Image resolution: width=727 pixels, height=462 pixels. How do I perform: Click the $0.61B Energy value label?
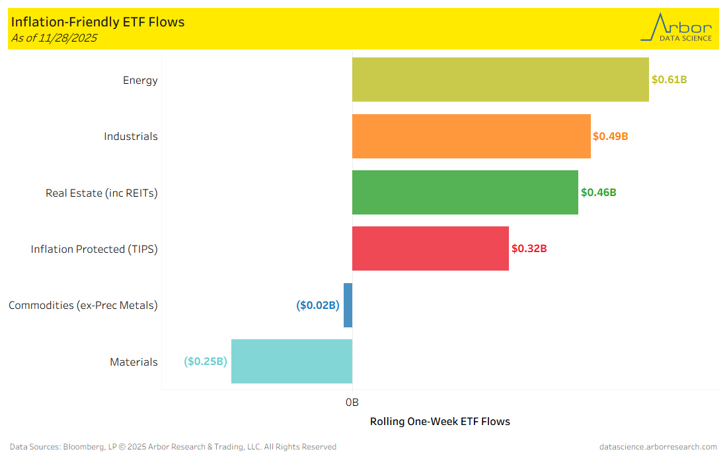(670, 80)
